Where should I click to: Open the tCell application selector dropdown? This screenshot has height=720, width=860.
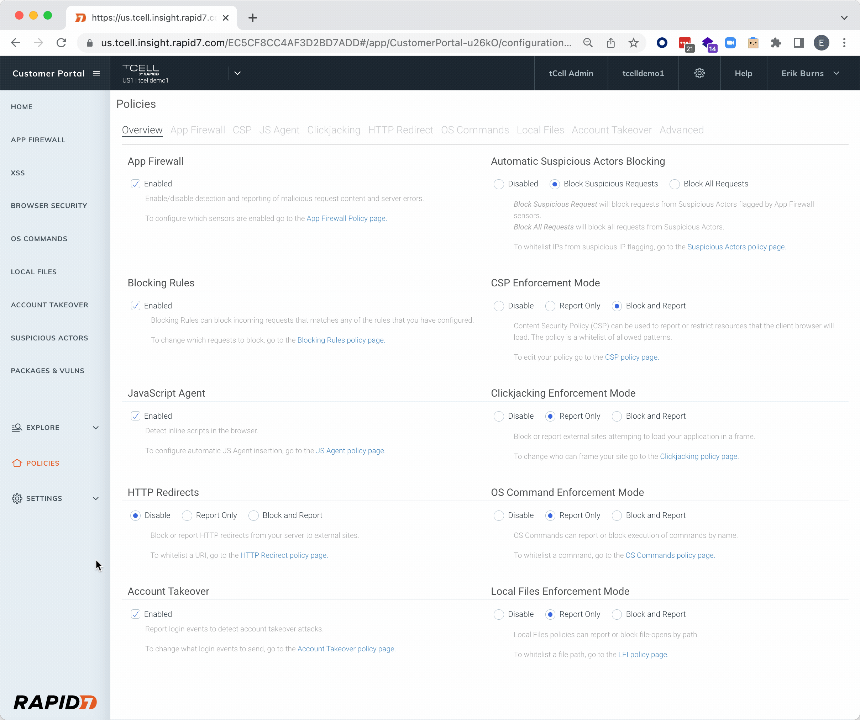click(x=237, y=73)
